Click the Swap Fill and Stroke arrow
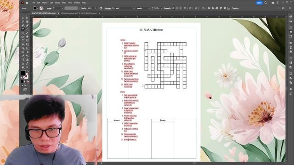 click(x=28, y=71)
